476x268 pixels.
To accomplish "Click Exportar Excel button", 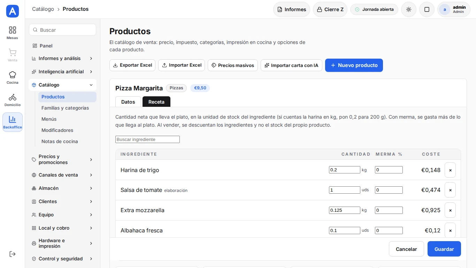I will pyautogui.click(x=132, y=65).
